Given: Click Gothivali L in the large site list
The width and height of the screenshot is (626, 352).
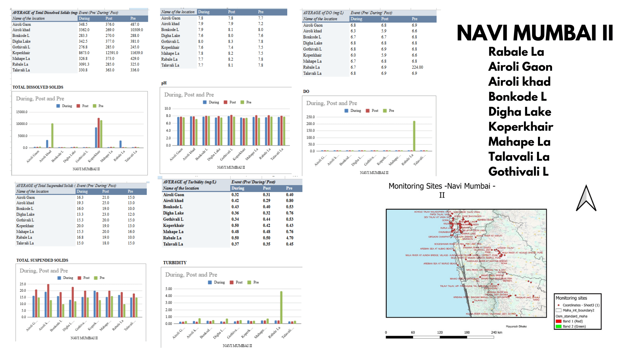Looking at the screenshot, I should pyautogui.click(x=518, y=171).
